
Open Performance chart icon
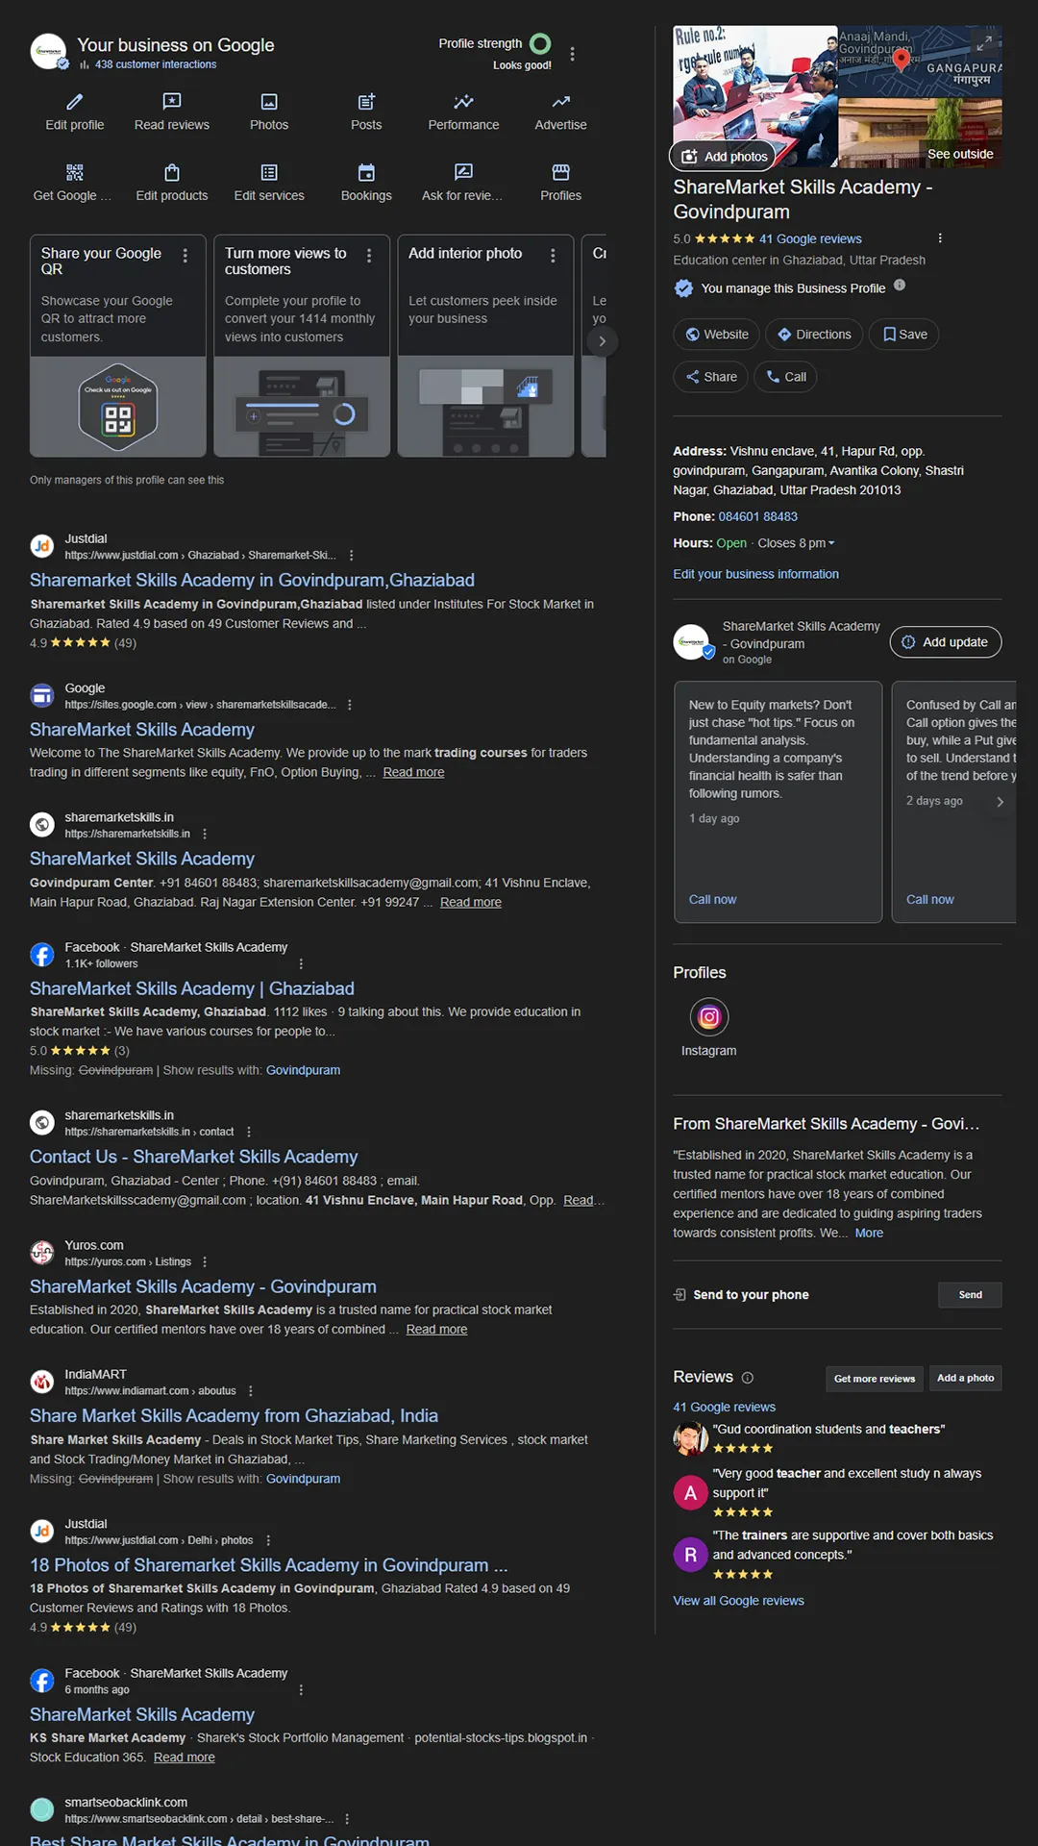pyautogui.click(x=463, y=102)
